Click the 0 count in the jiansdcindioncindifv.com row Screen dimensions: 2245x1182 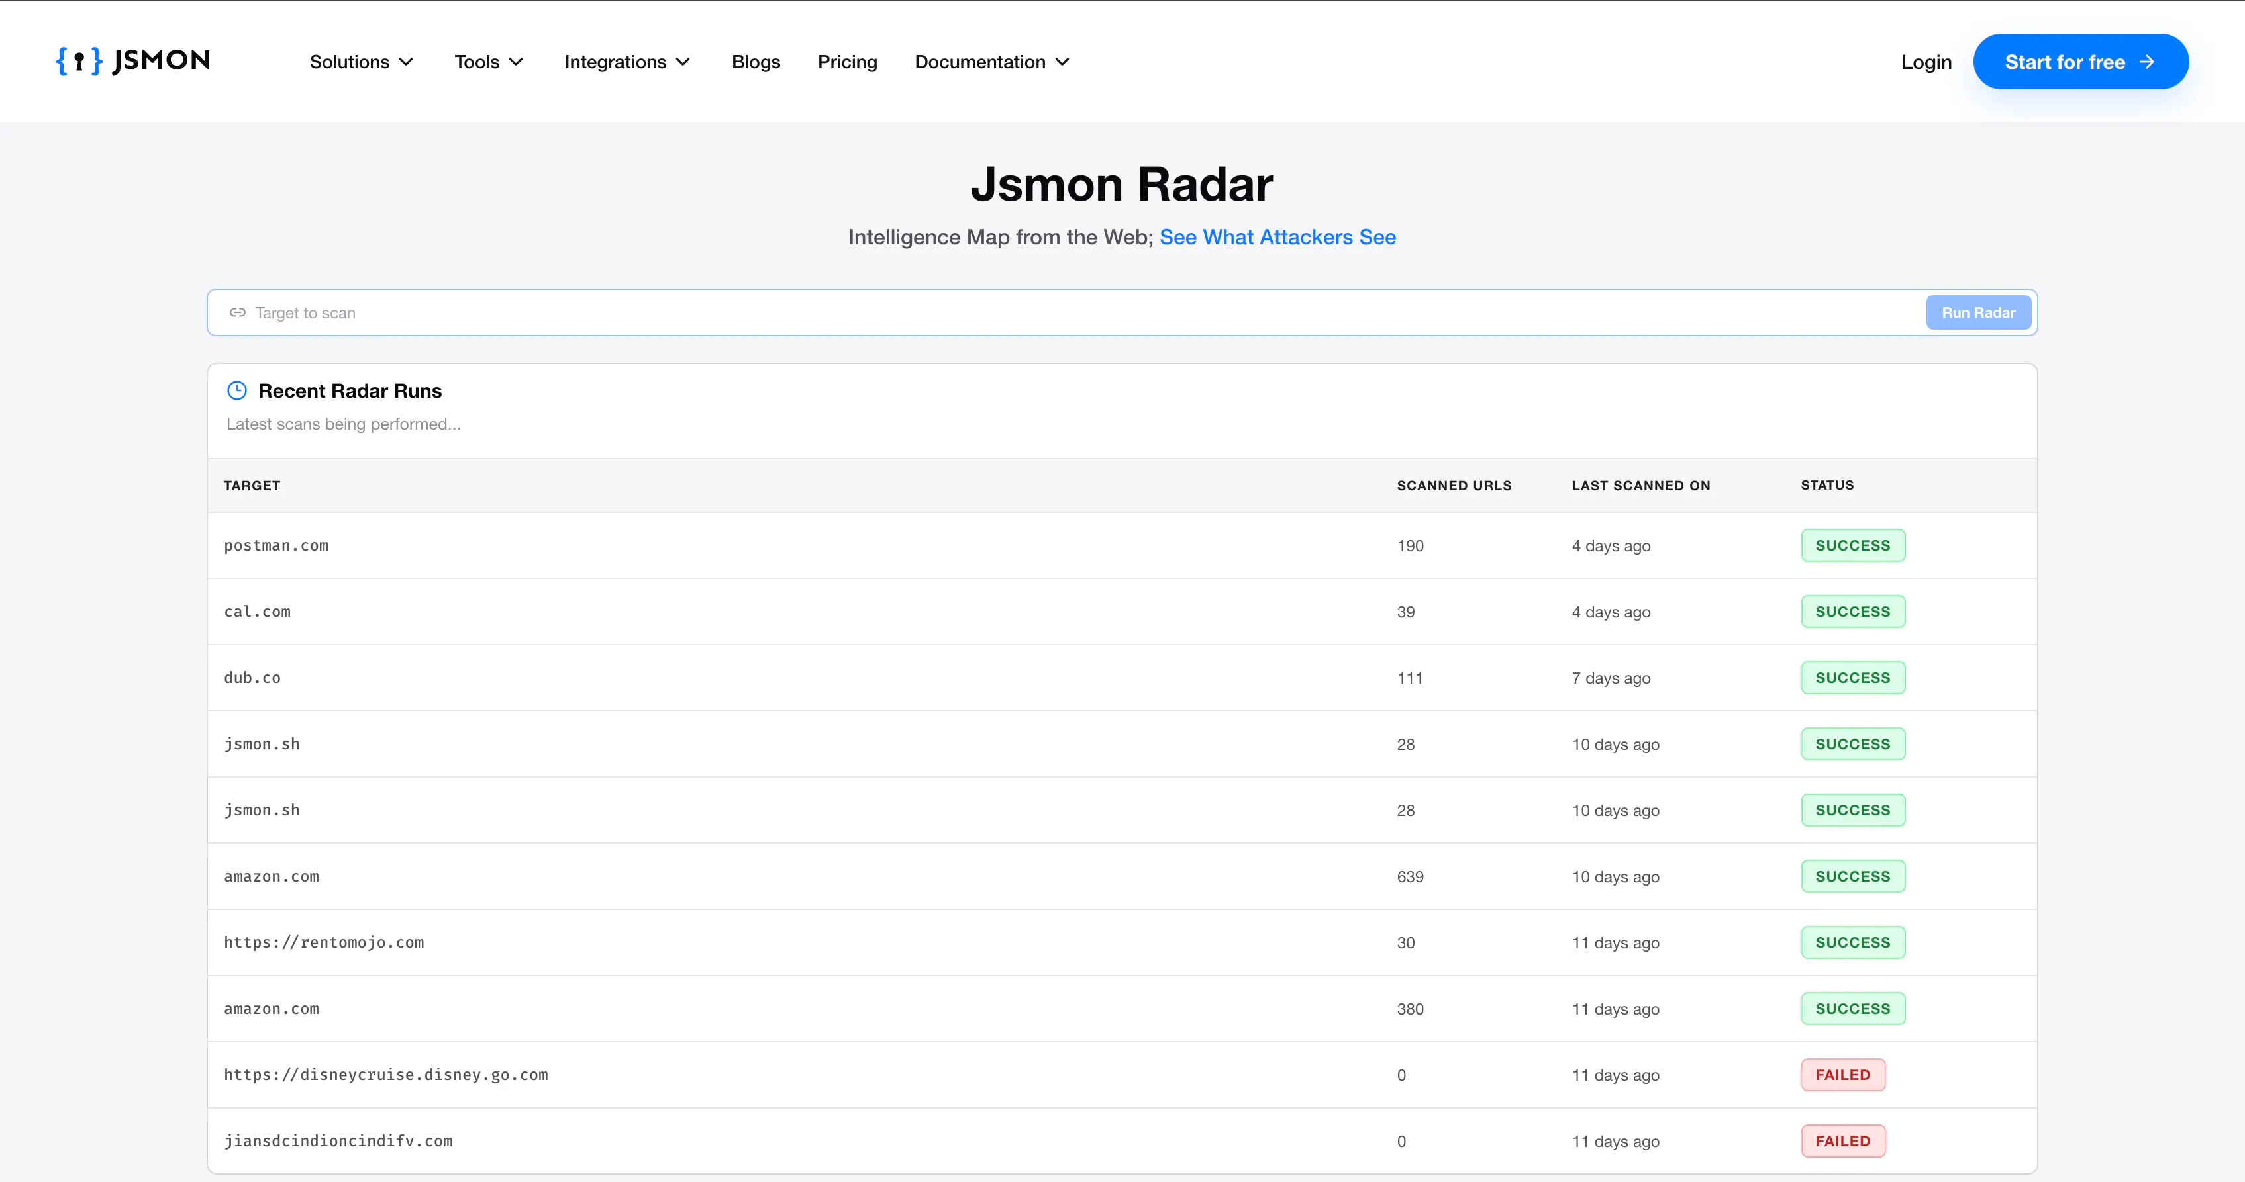click(x=1401, y=1142)
